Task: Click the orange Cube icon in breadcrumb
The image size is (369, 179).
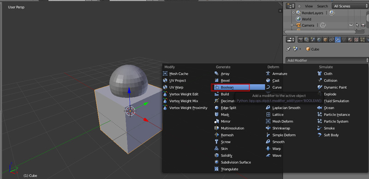Action: click(x=308, y=49)
